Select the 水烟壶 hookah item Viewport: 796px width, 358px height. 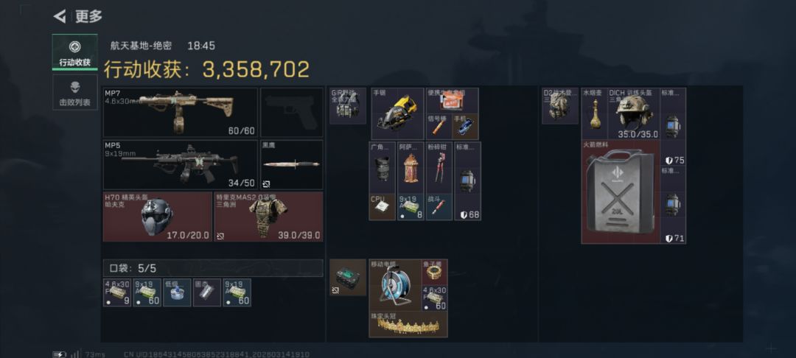(x=595, y=113)
